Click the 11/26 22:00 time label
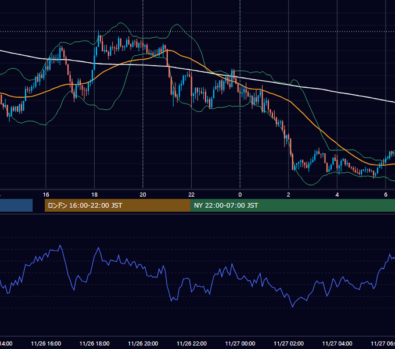Viewport: 395px width, 349px height. click(x=192, y=343)
